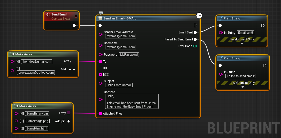The image size is (281, 138).
Task: Click the Subject input pin
Action: click(x=101, y=83)
